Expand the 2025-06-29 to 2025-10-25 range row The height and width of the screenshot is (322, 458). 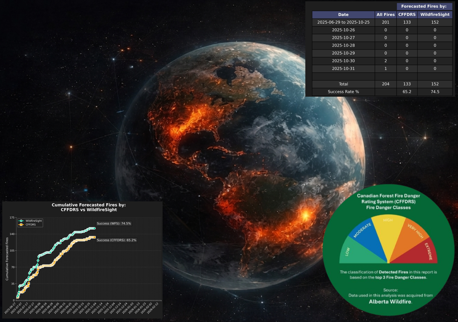[x=343, y=22]
